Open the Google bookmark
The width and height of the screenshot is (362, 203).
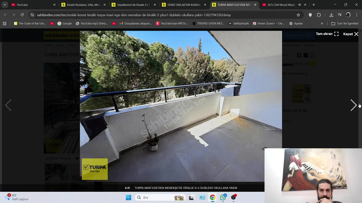[x=64, y=23]
